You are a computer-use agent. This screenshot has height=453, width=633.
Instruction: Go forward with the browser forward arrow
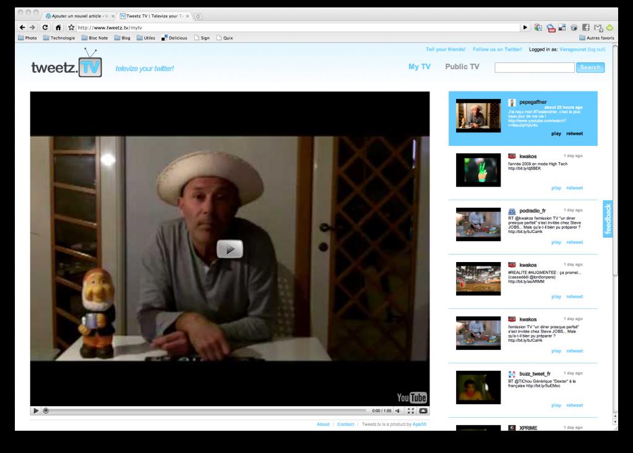33,27
